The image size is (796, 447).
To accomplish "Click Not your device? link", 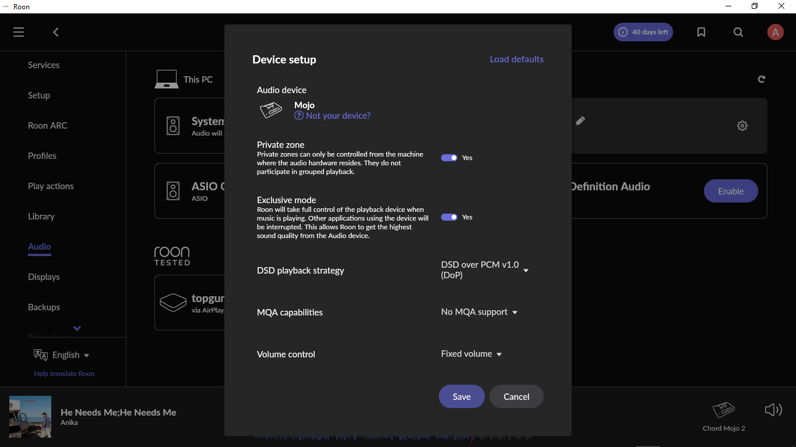I will (x=333, y=116).
